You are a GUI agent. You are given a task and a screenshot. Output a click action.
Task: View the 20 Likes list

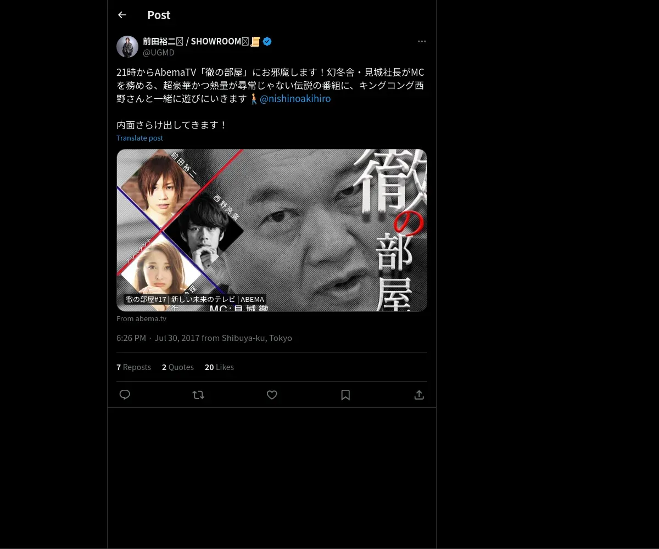click(x=219, y=367)
